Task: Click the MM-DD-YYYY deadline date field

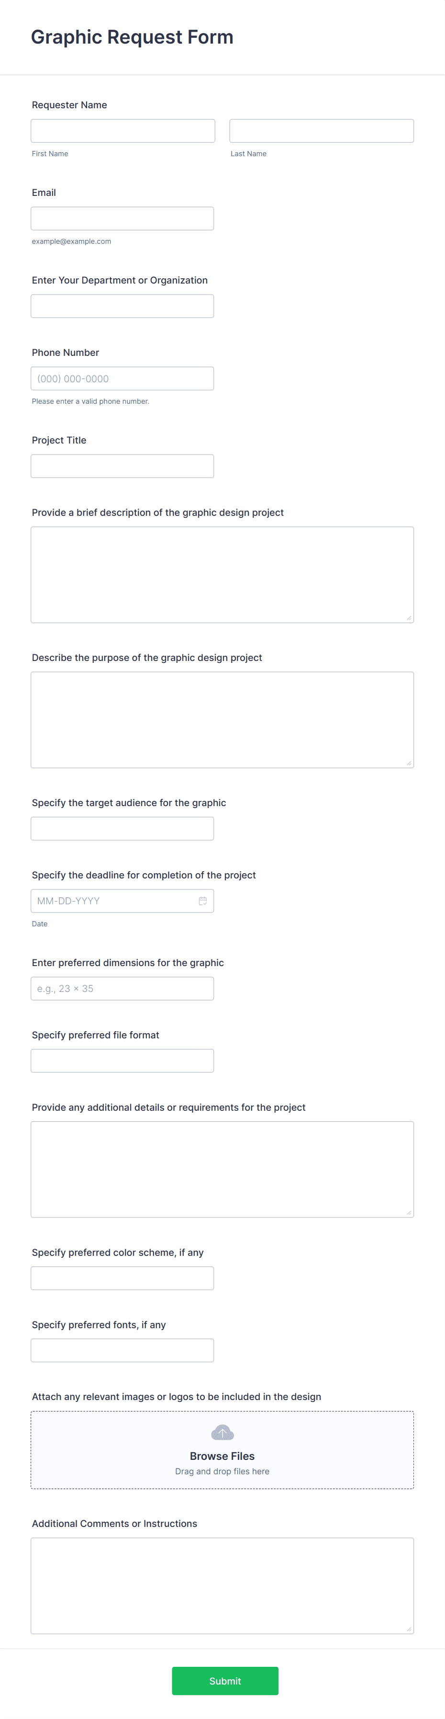Action: pos(113,900)
